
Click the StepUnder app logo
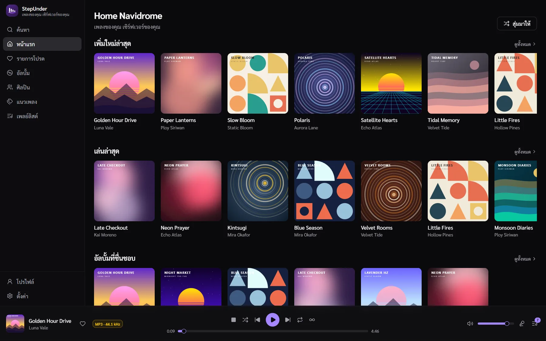[x=12, y=11]
